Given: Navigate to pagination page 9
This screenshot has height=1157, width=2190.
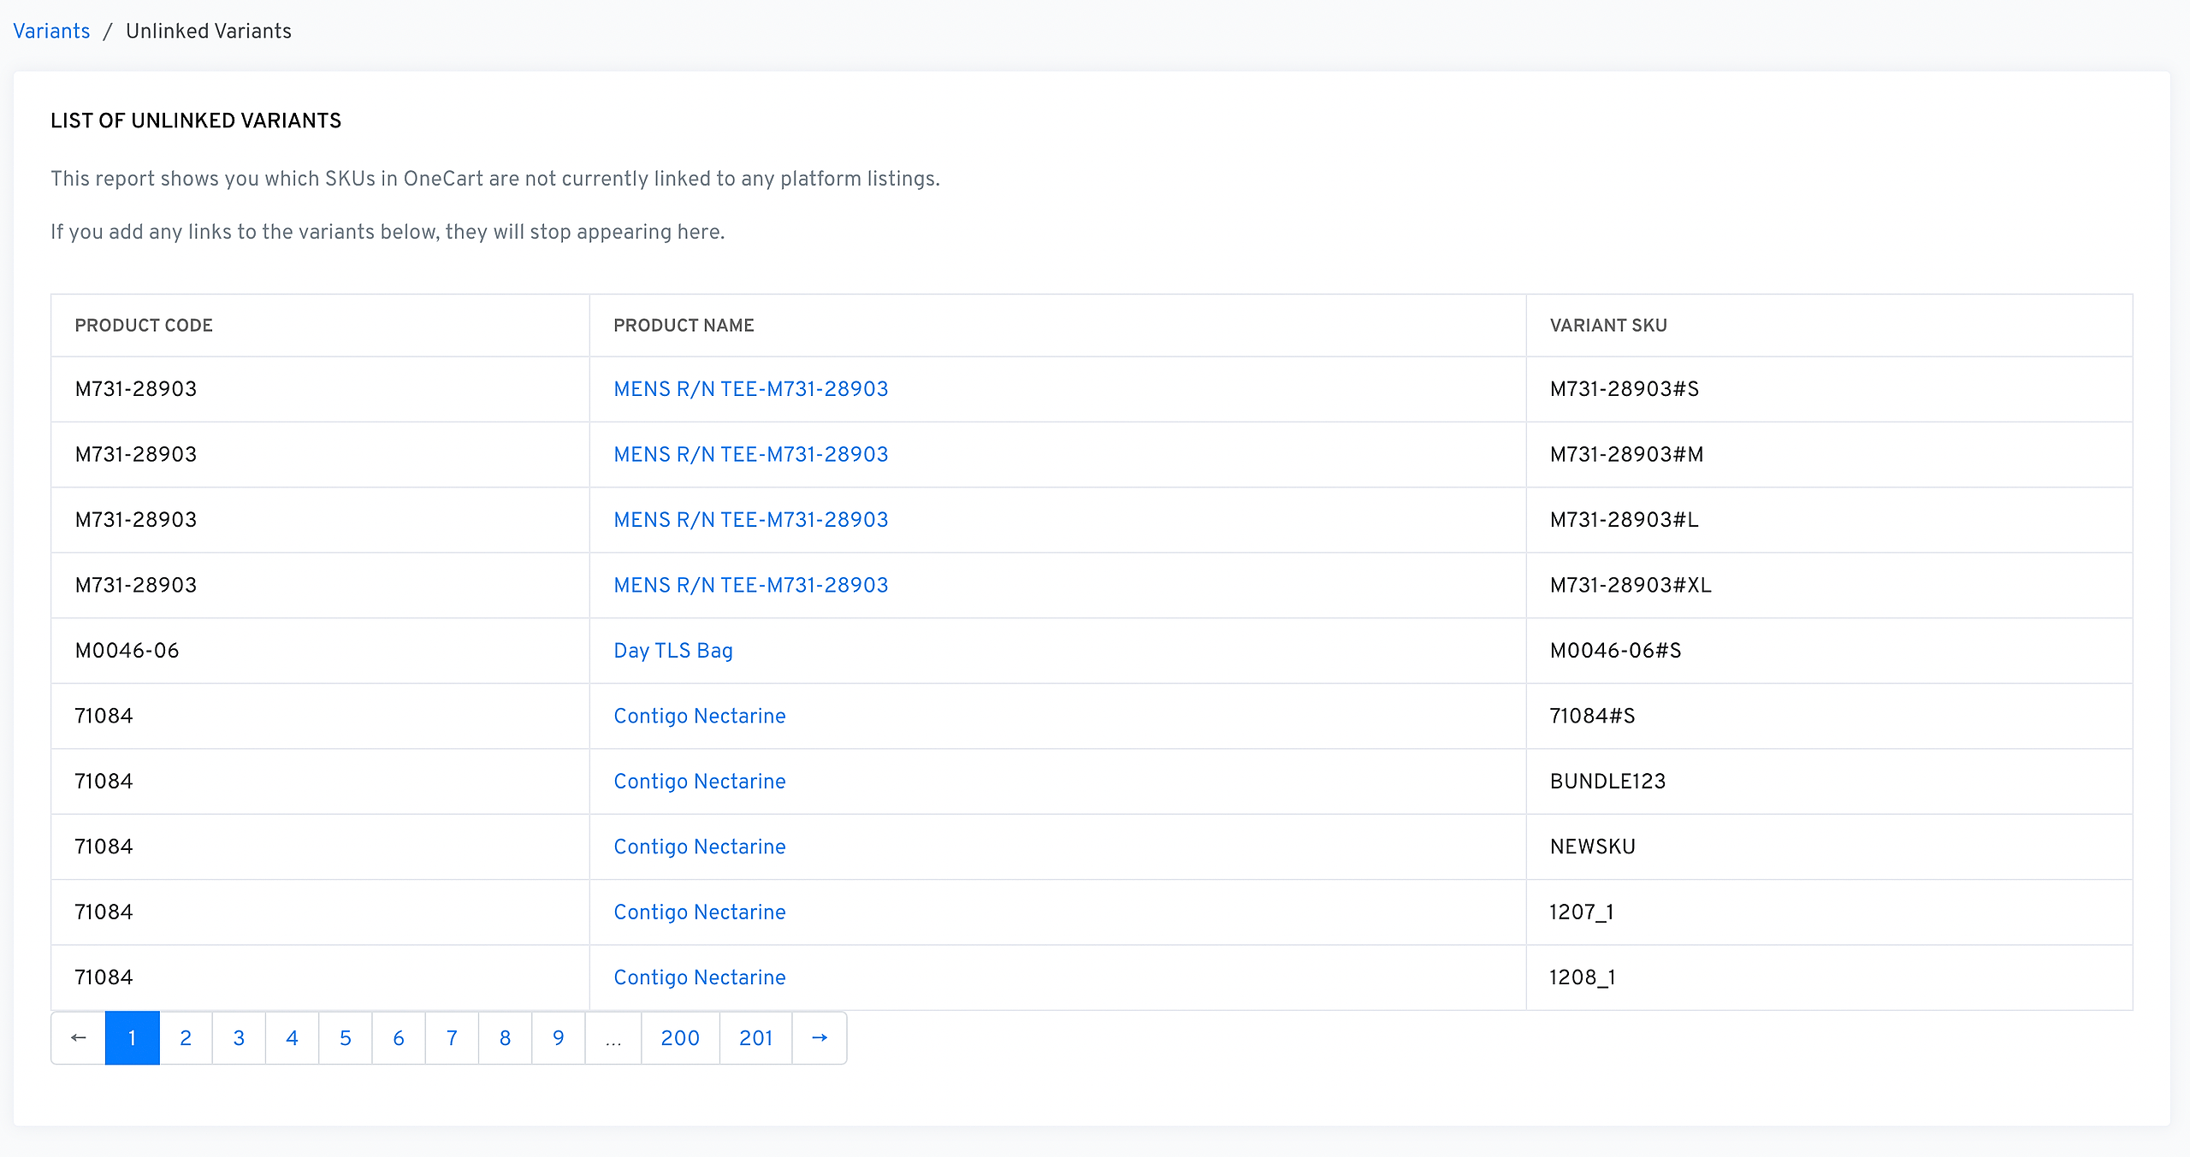Looking at the screenshot, I should pyautogui.click(x=558, y=1037).
